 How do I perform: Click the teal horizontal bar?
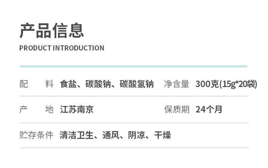coord(133,66)
